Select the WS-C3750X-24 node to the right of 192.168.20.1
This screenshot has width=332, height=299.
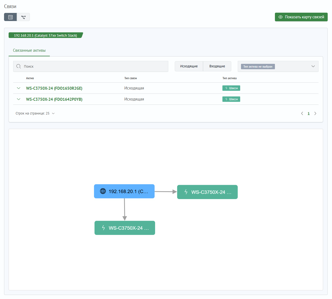tap(207, 192)
